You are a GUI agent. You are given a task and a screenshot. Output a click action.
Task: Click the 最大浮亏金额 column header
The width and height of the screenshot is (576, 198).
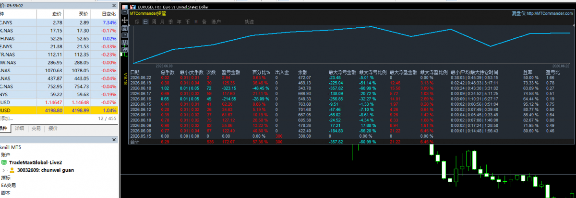pyautogui.click(x=342, y=72)
